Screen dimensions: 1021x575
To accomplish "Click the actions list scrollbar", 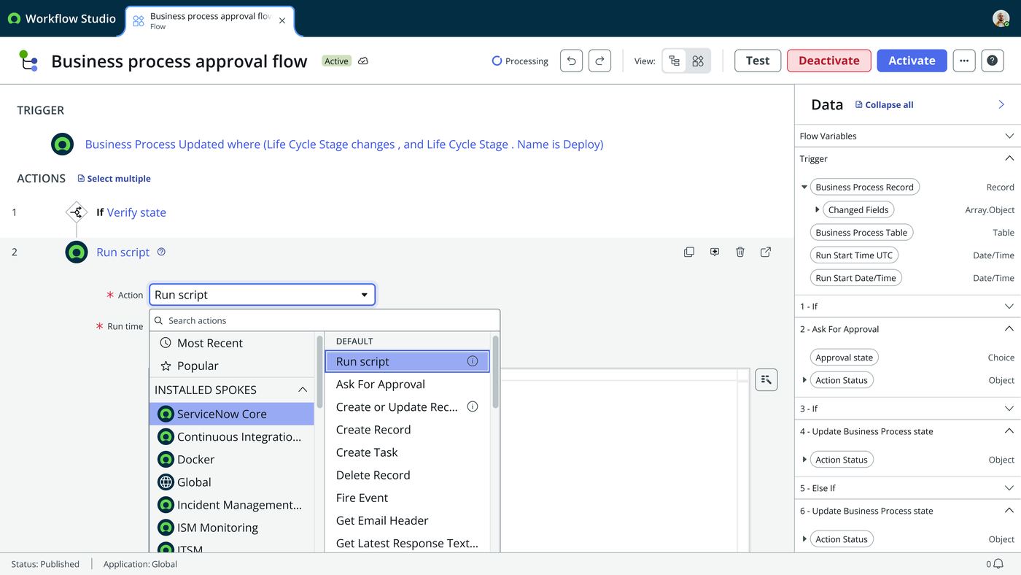I will 496,372.
